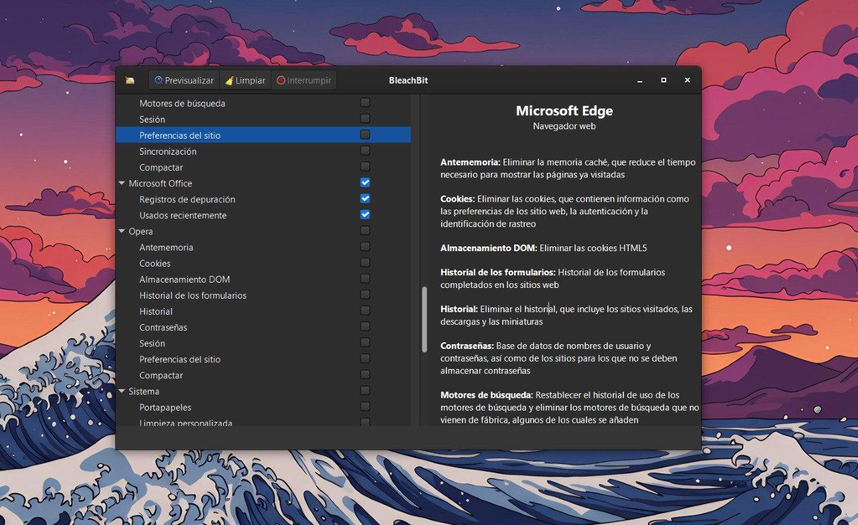
Task: Check Opera's Antememoria checkbox
Action: click(365, 247)
